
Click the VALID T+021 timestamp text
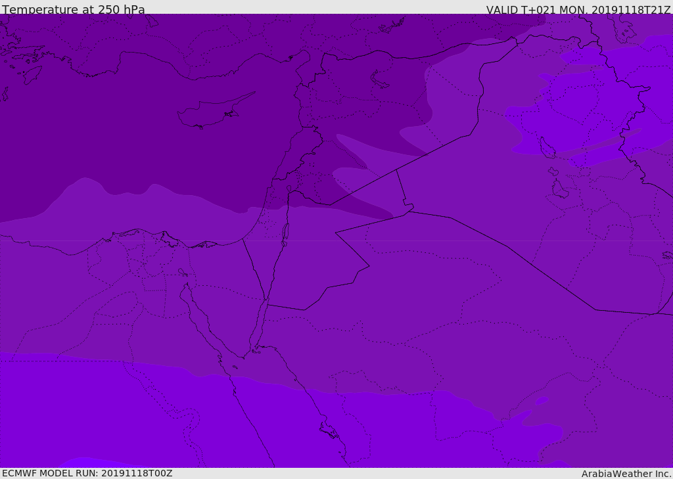[x=578, y=9]
